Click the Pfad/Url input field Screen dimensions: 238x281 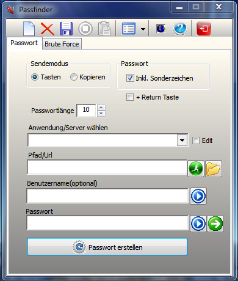[107, 167]
